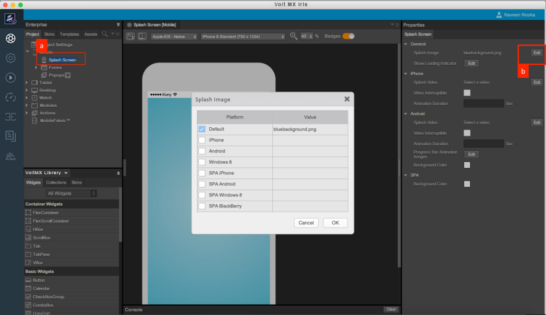Click the Android Background Color swatch
This screenshot has height=315, width=546.
point(467,165)
